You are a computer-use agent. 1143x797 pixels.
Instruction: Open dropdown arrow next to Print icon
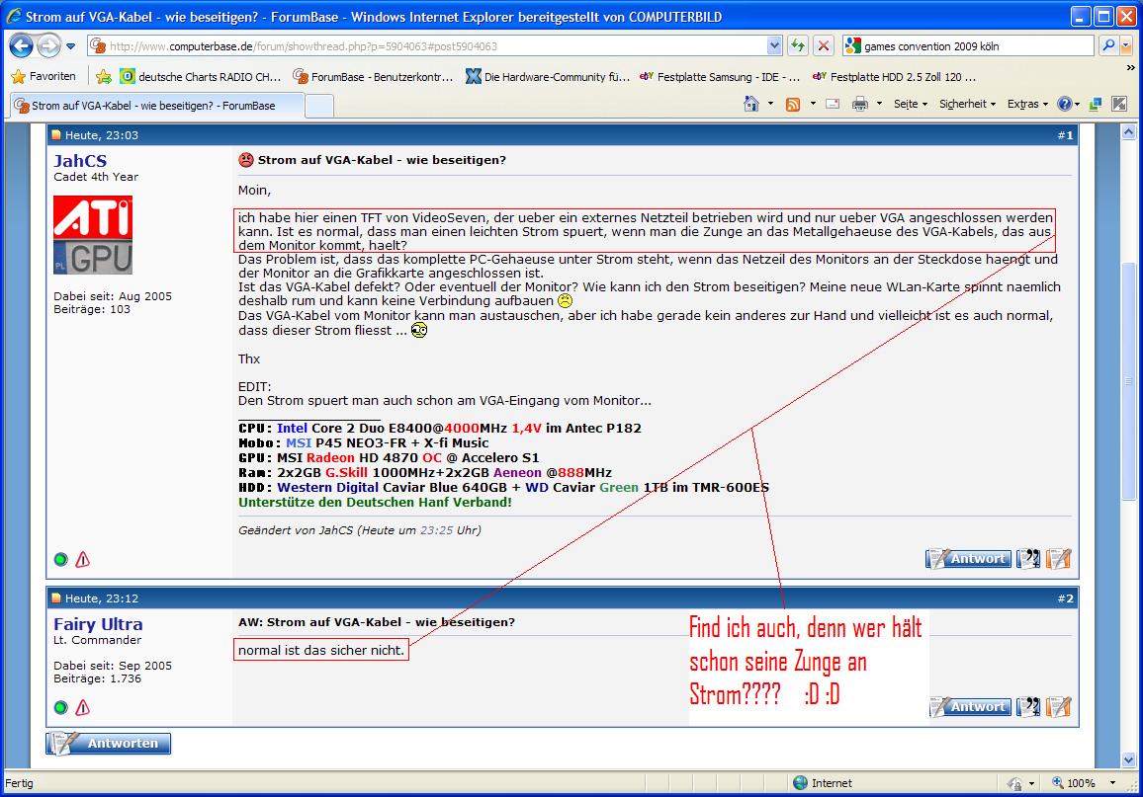879,104
